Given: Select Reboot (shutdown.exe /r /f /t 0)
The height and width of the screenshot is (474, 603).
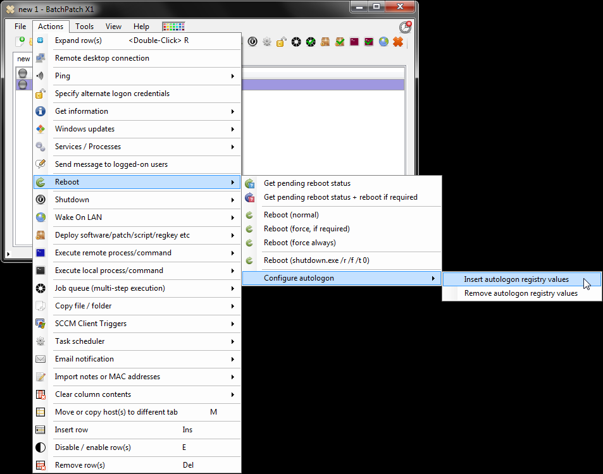Looking at the screenshot, I should point(342,260).
